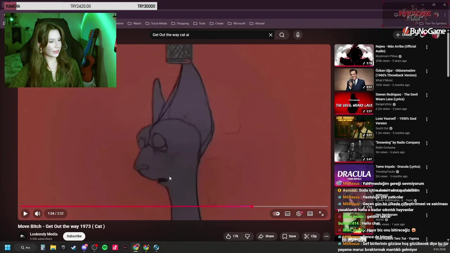Open Calculator from the taskbar
Viewport: 450px width, 253px height.
(43, 247)
